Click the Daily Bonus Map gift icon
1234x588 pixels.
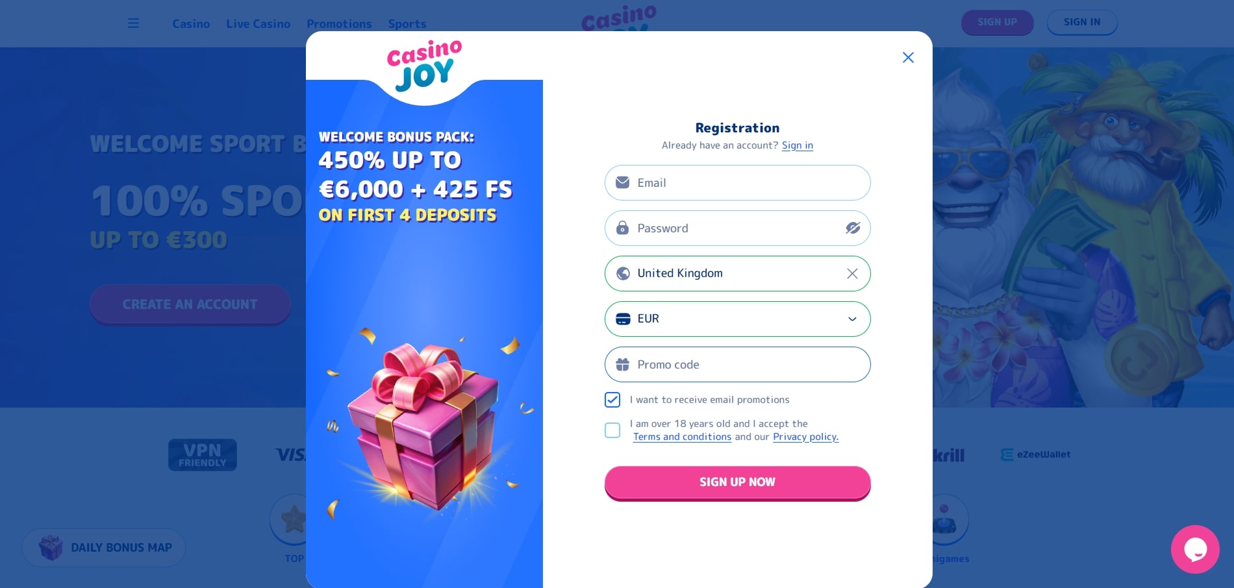[x=51, y=548]
